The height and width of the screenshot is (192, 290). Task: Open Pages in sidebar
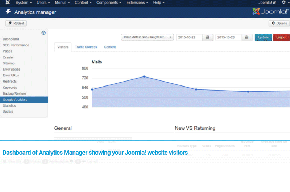click(x=7, y=51)
